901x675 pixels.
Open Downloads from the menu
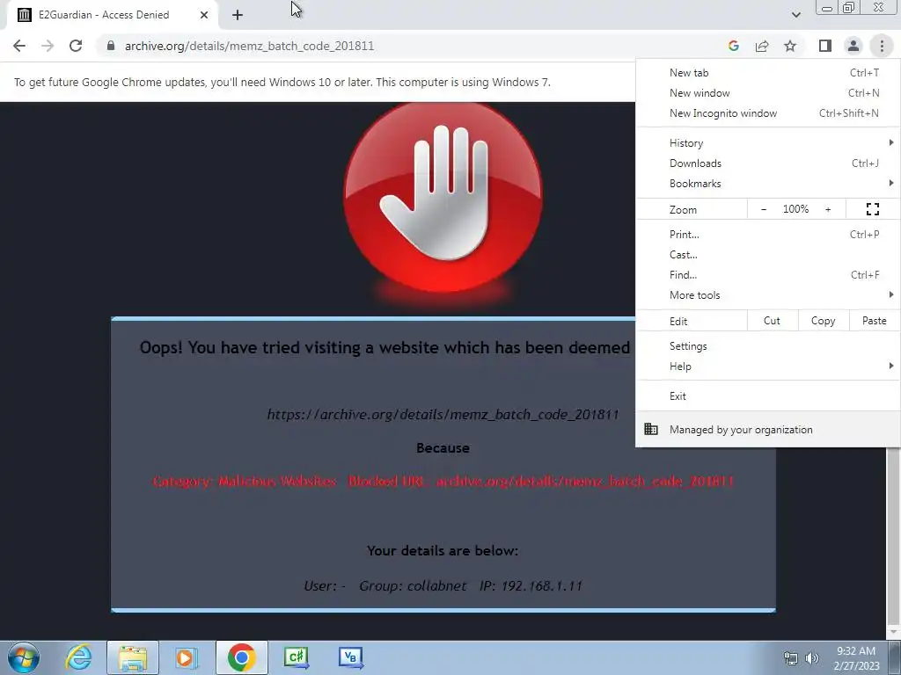tap(767, 163)
